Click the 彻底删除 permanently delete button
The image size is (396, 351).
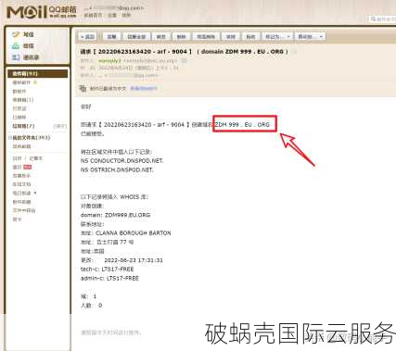[206, 37]
